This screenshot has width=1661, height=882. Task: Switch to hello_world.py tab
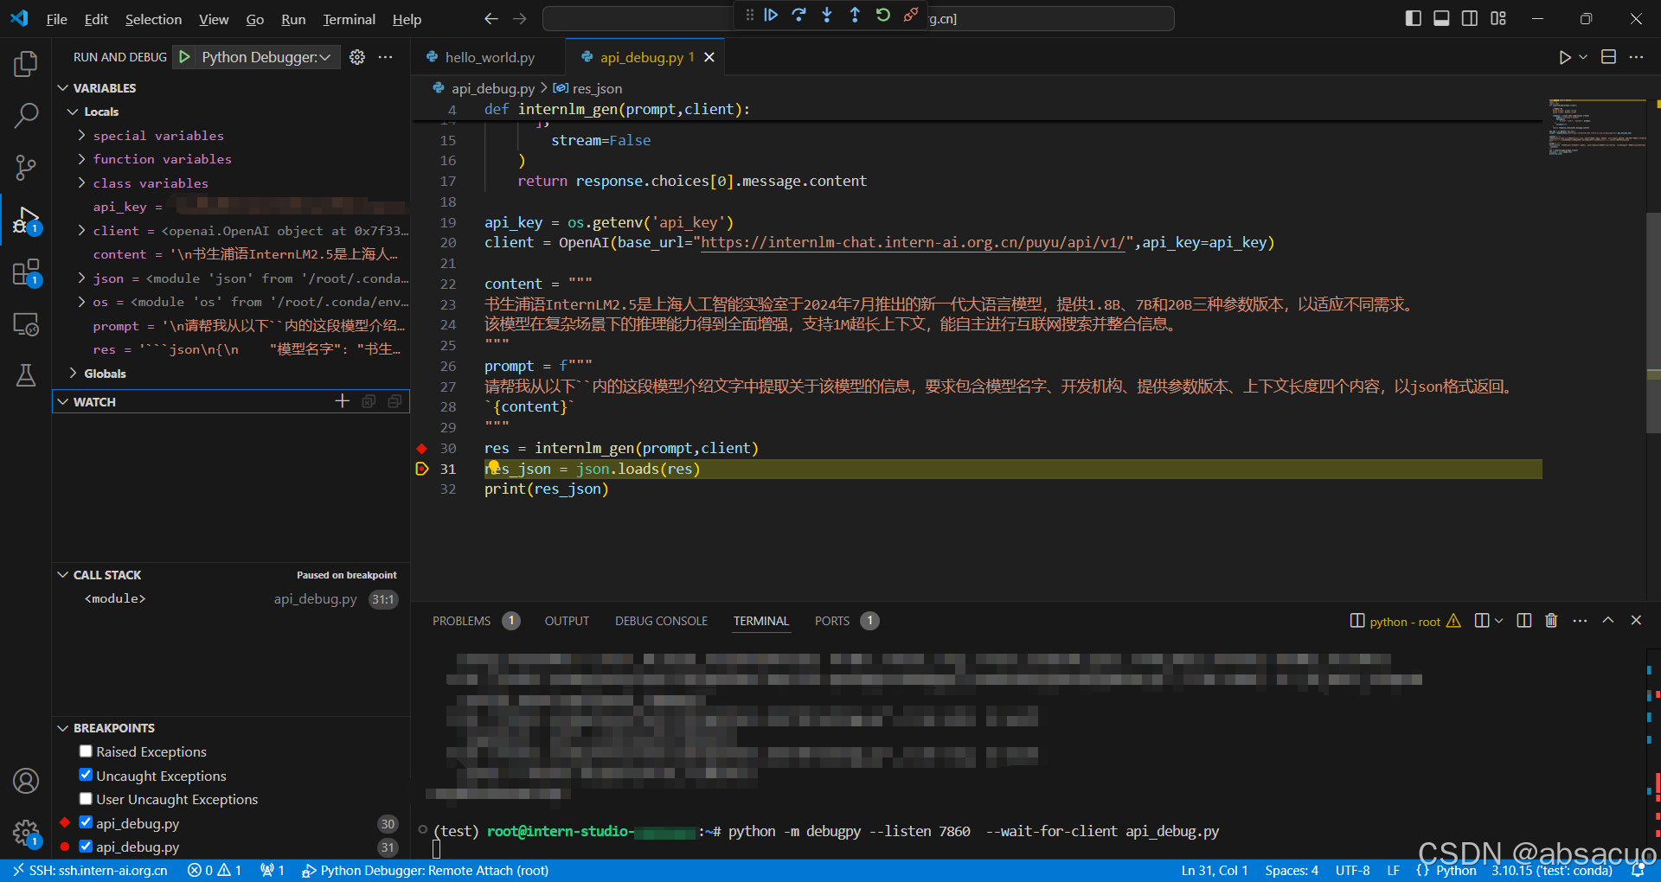tap(490, 57)
